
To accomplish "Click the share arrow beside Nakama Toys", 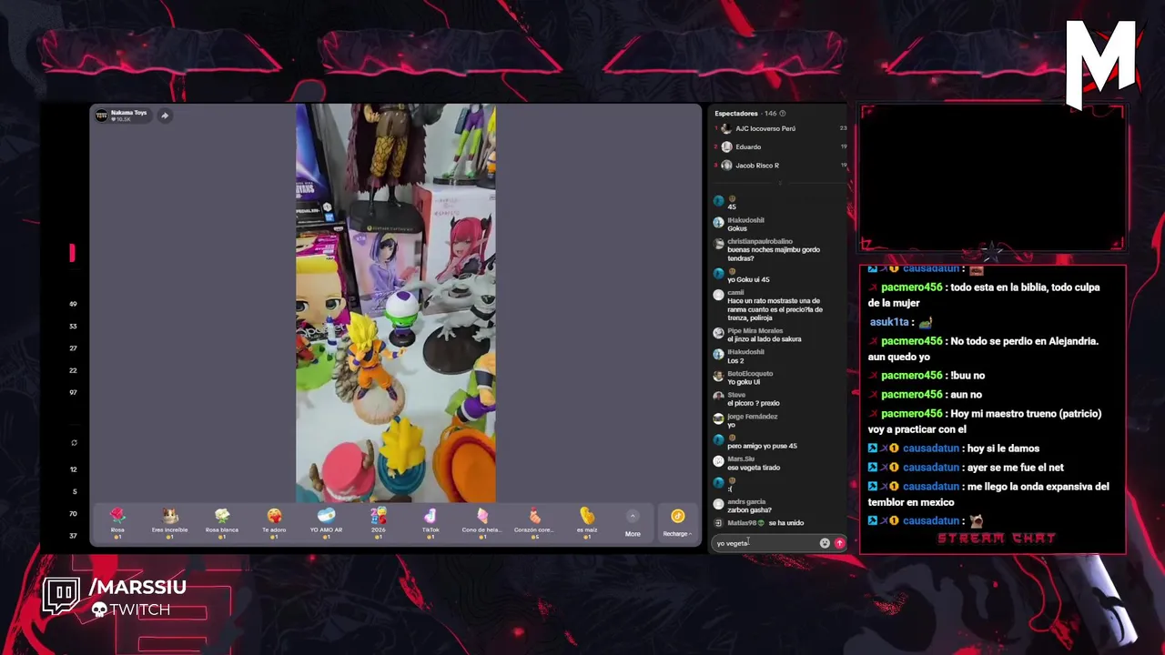I will point(165,116).
